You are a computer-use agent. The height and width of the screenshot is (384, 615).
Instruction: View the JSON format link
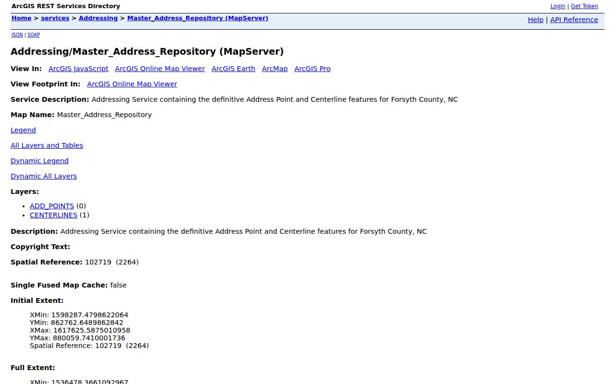[17, 35]
